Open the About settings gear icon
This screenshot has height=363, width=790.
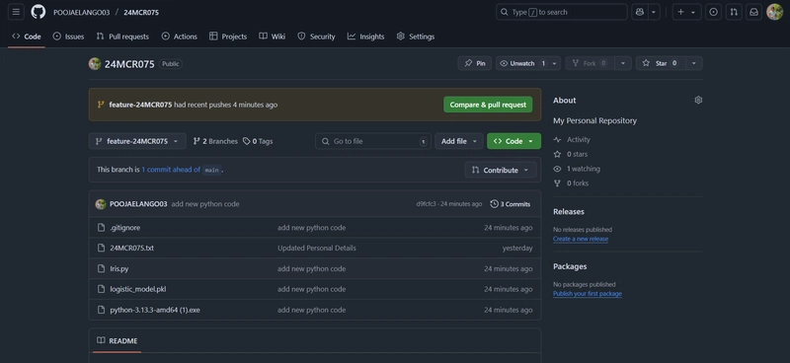pyautogui.click(x=698, y=101)
